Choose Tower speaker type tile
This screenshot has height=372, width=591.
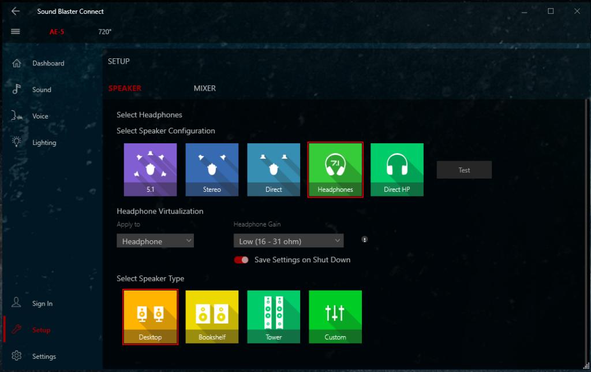pos(274,317)
